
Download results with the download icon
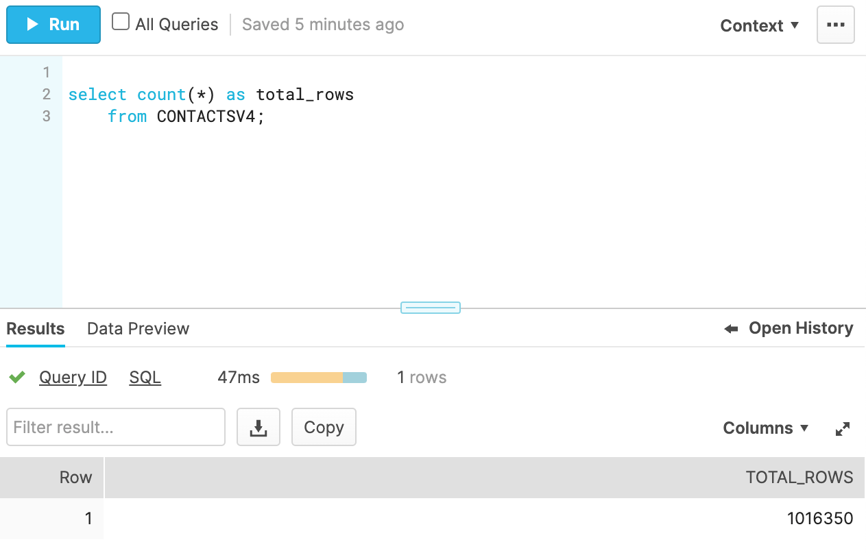pyautogui.click(x=258, y=428)
